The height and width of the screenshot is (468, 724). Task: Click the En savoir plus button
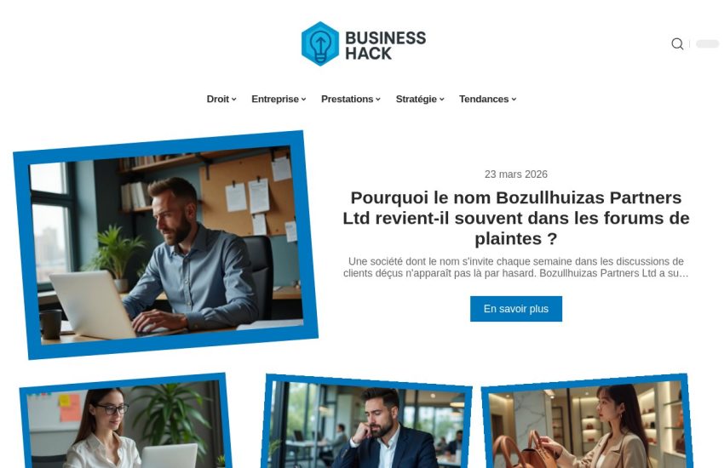[x=516, y=309]
